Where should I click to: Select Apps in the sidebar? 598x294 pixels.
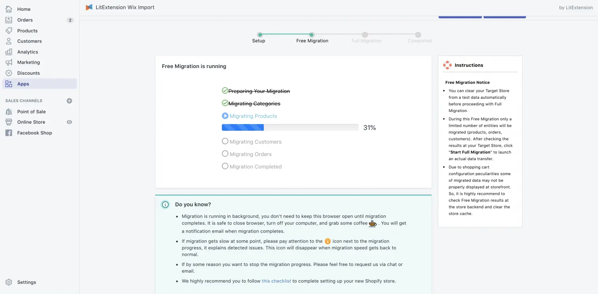coord(40,84)
